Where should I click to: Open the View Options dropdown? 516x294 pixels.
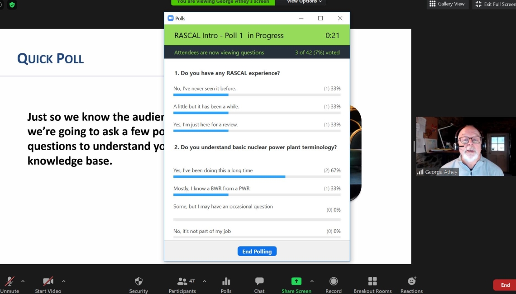(304, 2)
